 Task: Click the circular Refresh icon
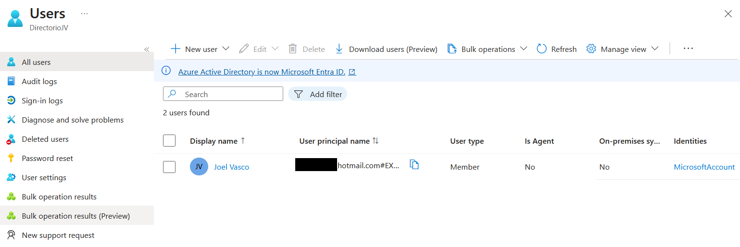coord(541,49)
